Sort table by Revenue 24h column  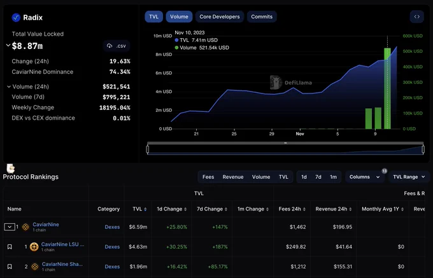pyautogui.click(x=334, y=209)
